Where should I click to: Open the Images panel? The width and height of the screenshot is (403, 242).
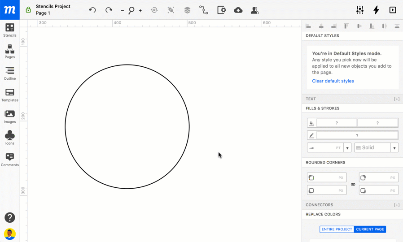(x=10, y=116)
